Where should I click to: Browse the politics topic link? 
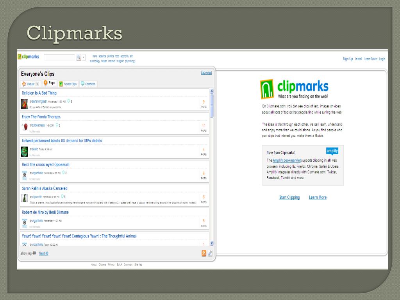pos(111,56)
